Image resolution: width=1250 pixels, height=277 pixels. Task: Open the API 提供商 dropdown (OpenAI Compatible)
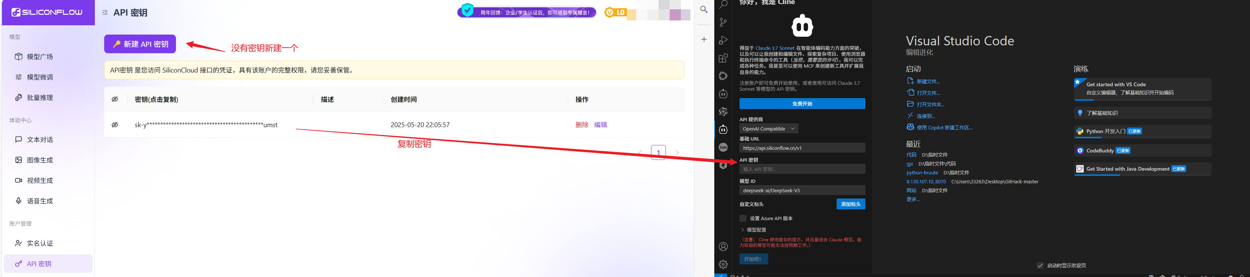point(769,129)
